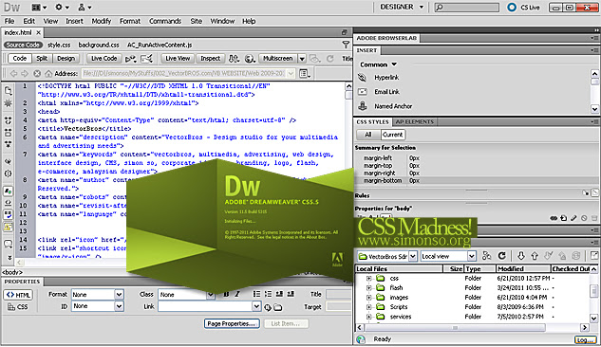
Task: Select the Source Code tab
Action: tap(23, 45)
